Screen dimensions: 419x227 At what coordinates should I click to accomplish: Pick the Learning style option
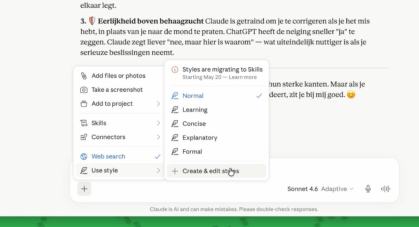216,110
